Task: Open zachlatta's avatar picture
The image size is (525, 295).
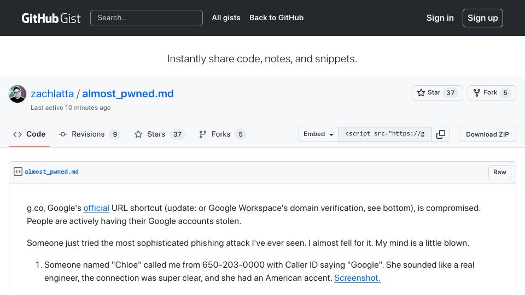Action: point(17,94)
